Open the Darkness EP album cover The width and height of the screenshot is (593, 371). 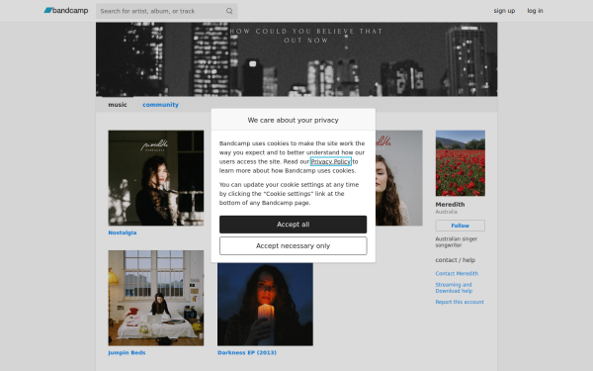pos(265,305)
